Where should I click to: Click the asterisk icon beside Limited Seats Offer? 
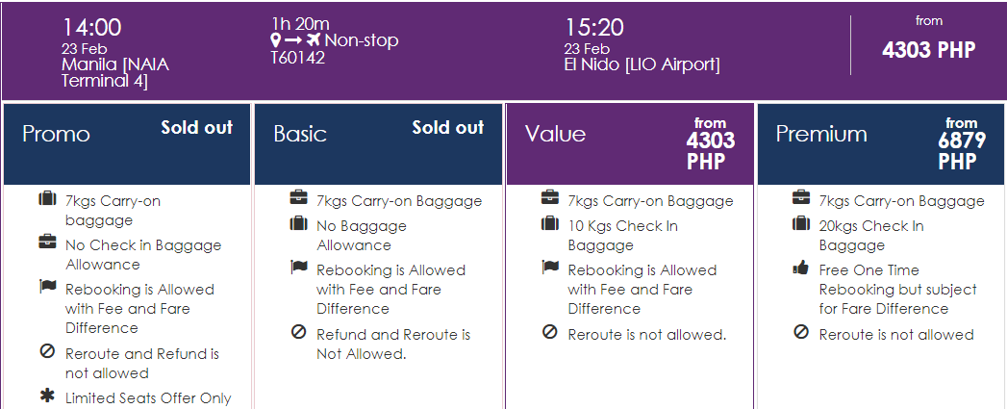pos(47,396)
